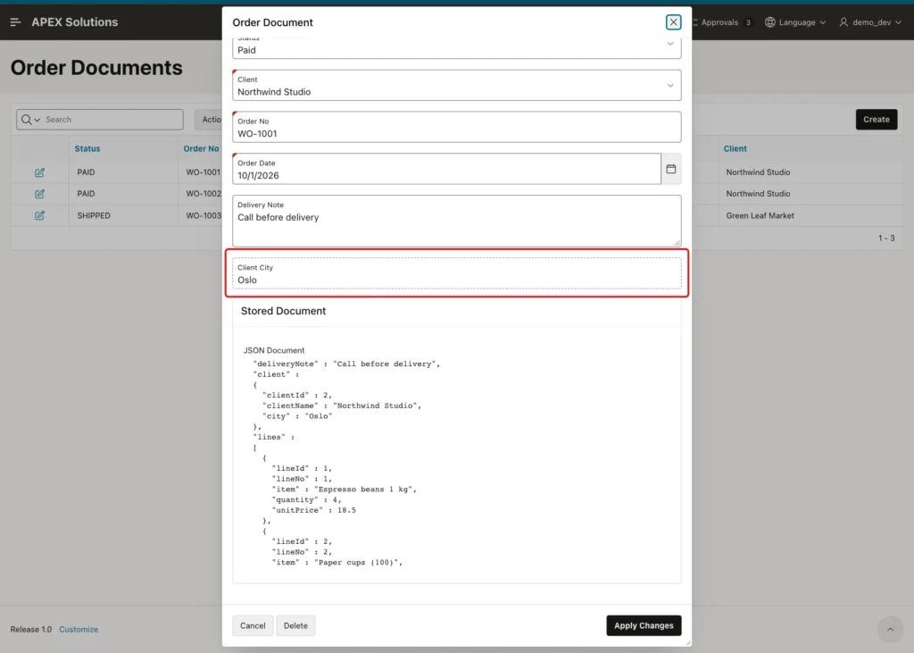The height and width of the screenshot is (653, 914).
Task: Open the hamburger navigation menu icon
Action: [x=16, y=22]
